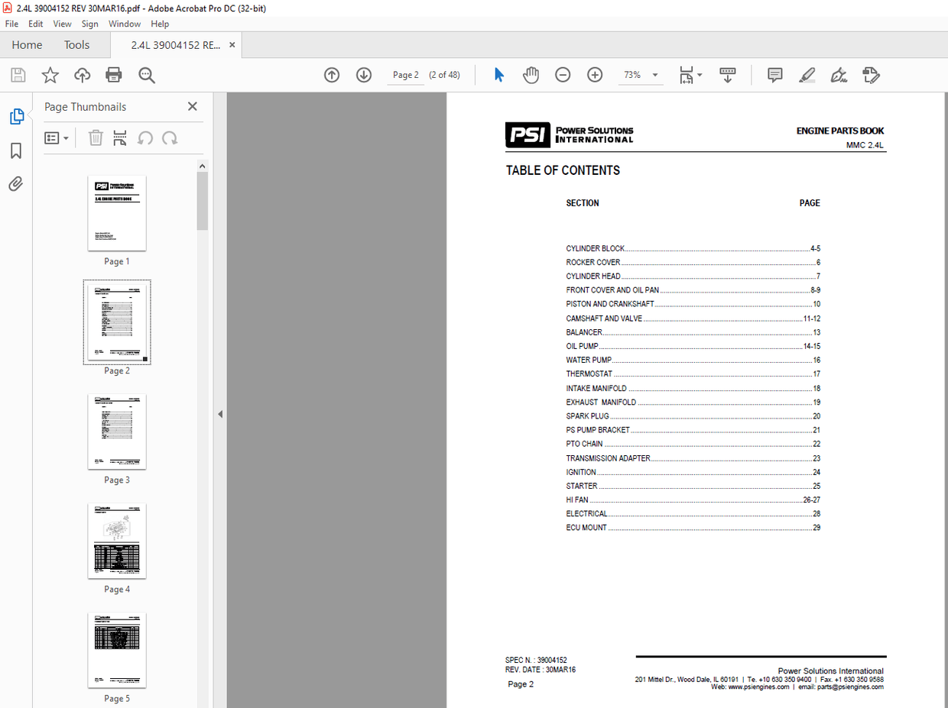Activate the Highlight text tool
The image size is (948, 708).
click(x=807, y=75)
